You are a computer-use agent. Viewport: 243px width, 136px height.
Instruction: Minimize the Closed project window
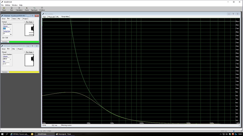[x=28, y=46]
